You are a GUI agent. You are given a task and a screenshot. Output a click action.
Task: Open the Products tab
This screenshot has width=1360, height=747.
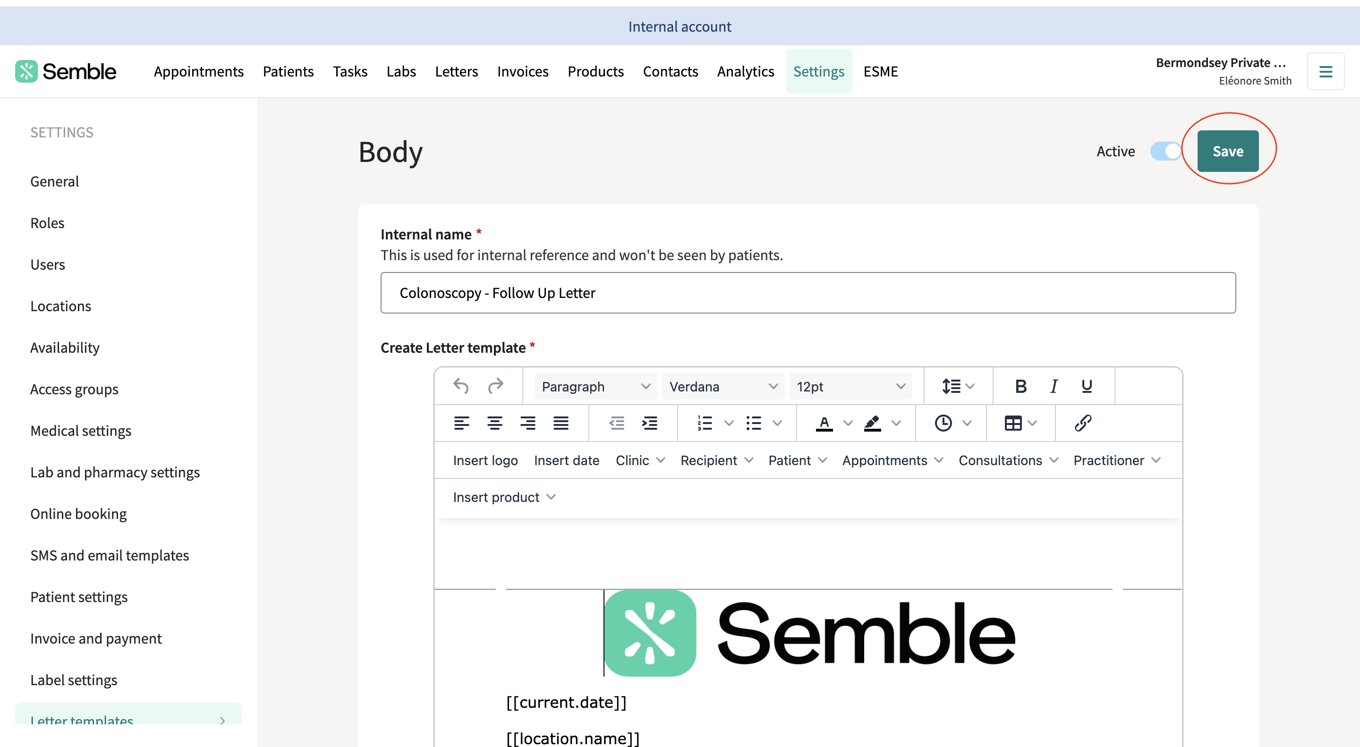point(595,71)
